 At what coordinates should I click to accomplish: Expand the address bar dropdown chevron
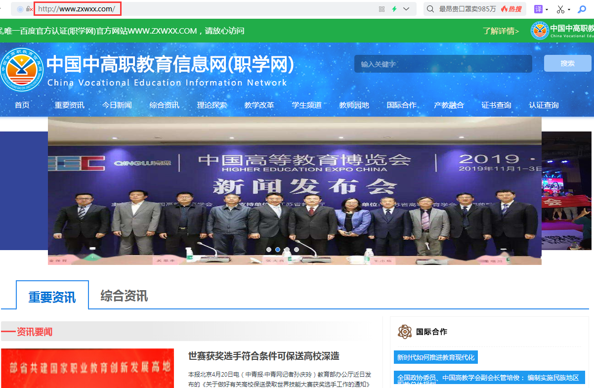point(406,9)
